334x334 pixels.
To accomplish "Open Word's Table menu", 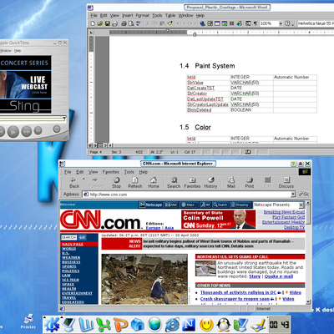I will pyautogui.click(x=170, y=16).
